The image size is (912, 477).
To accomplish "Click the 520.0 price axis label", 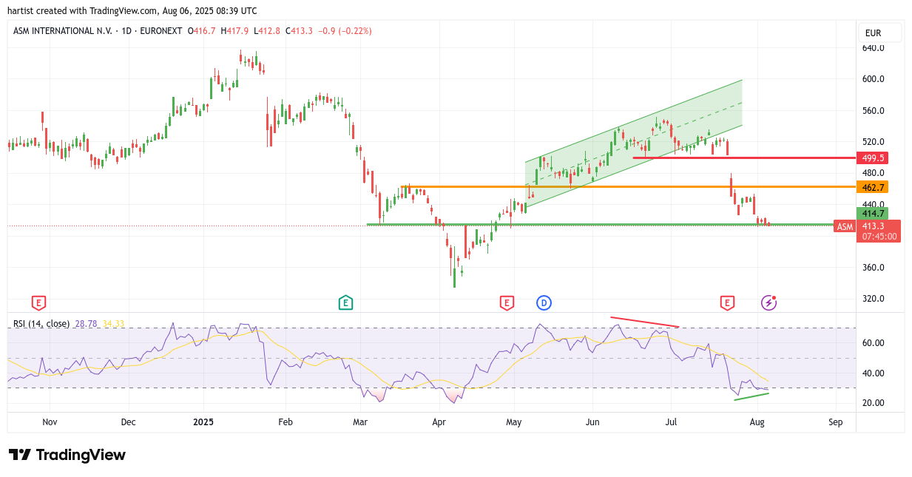I will tap(874, 142).
